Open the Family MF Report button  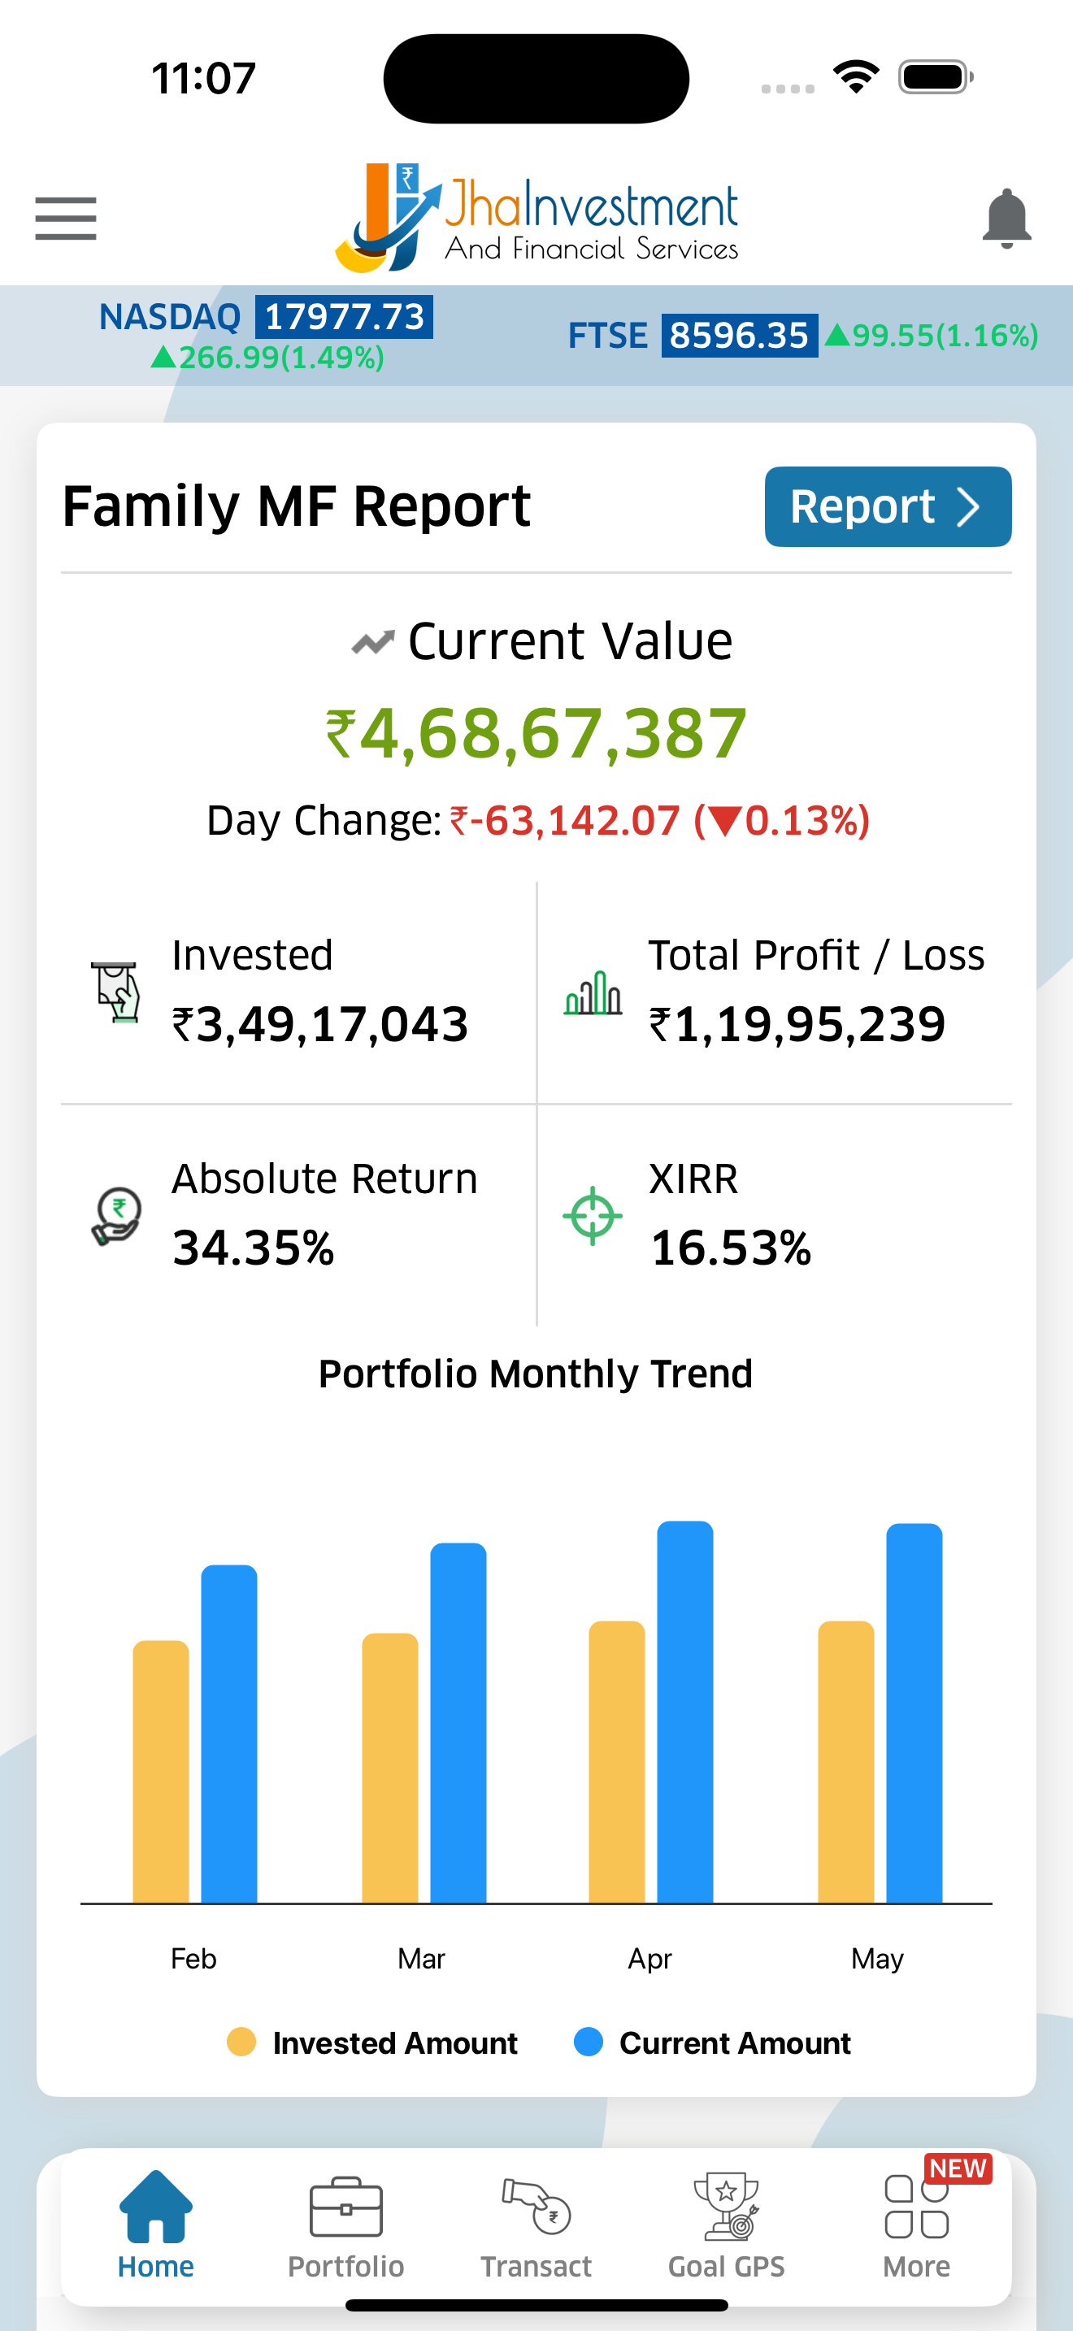point(888,506)
